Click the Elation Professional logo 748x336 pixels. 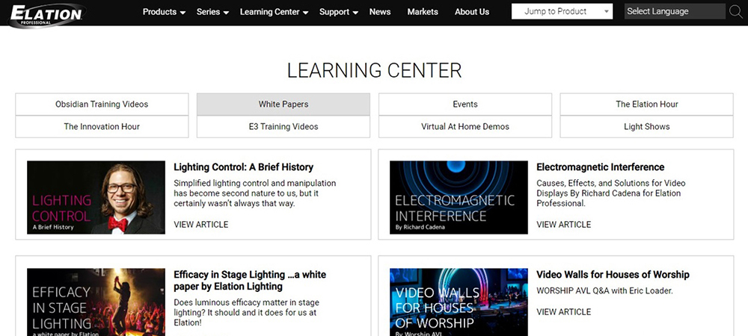46,14
